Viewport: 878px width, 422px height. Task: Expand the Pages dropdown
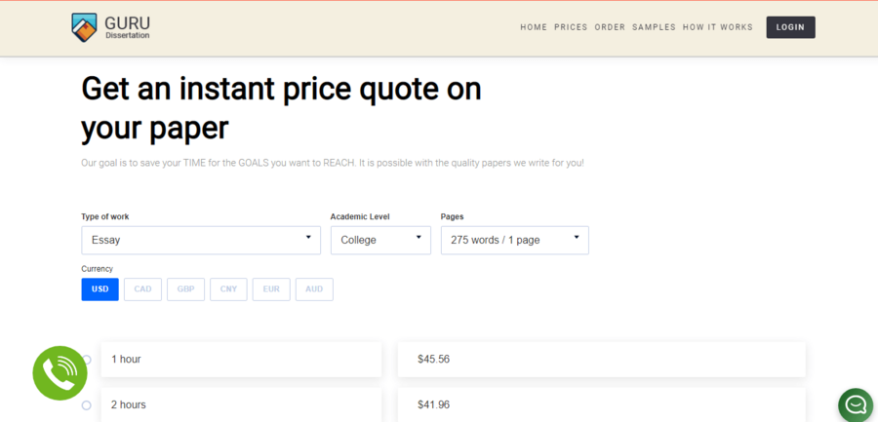(514, 240)
